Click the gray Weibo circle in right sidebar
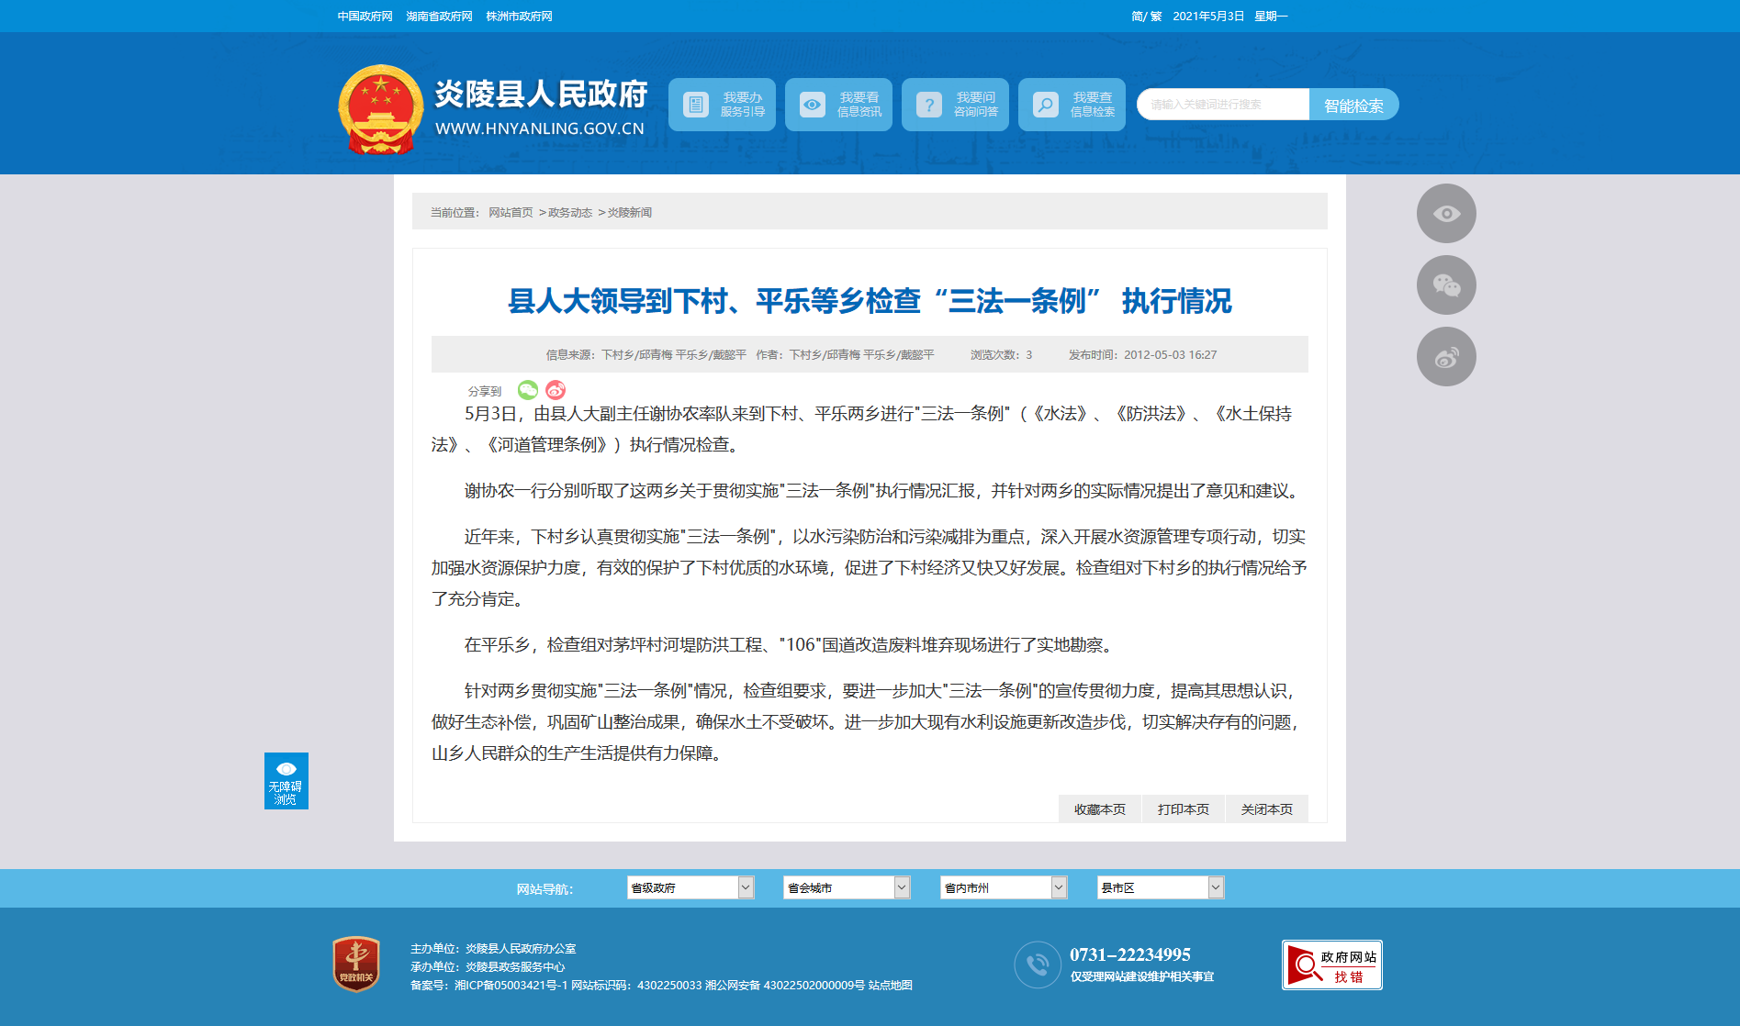 [1446, 357]
